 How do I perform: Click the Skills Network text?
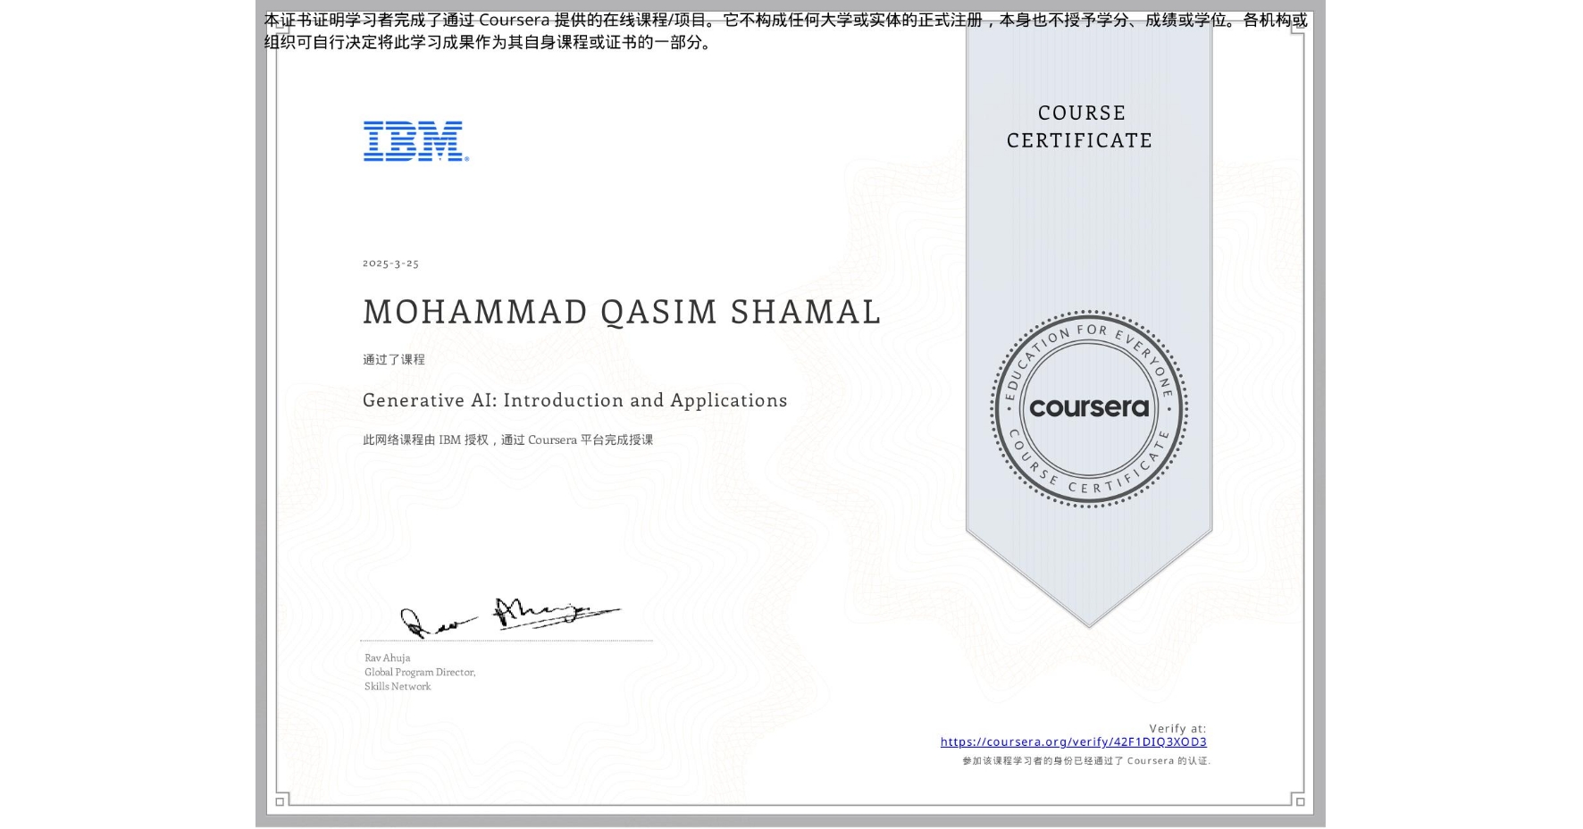(398, 686)
